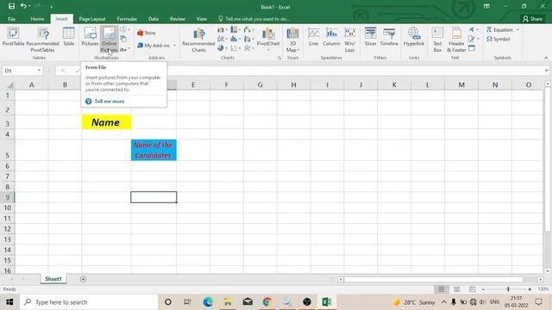Open the Store add-ins button
Image resolution: width=552 pixels, height=310 pixels.
[x=147, y=33]
